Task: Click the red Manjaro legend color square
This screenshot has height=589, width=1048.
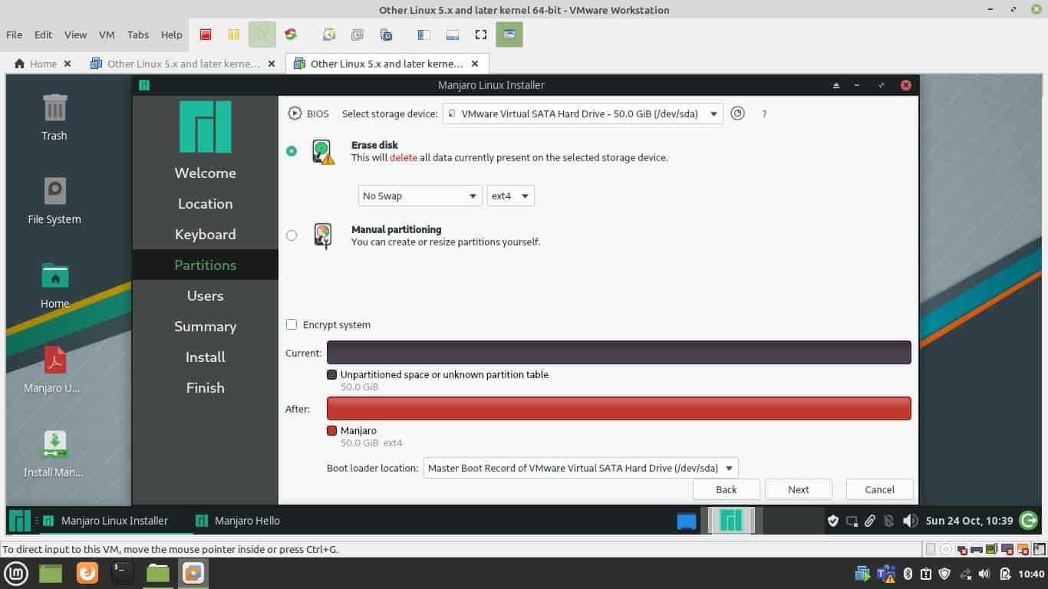Action: tap(332, 431)
